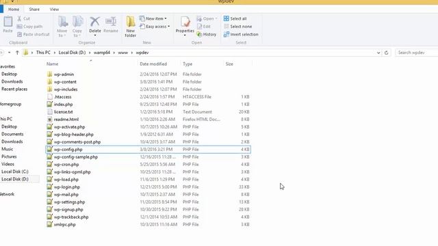The image size is (438, 246).
Task: Expand chevron after This PC in path
Action: tap(55, 53)
